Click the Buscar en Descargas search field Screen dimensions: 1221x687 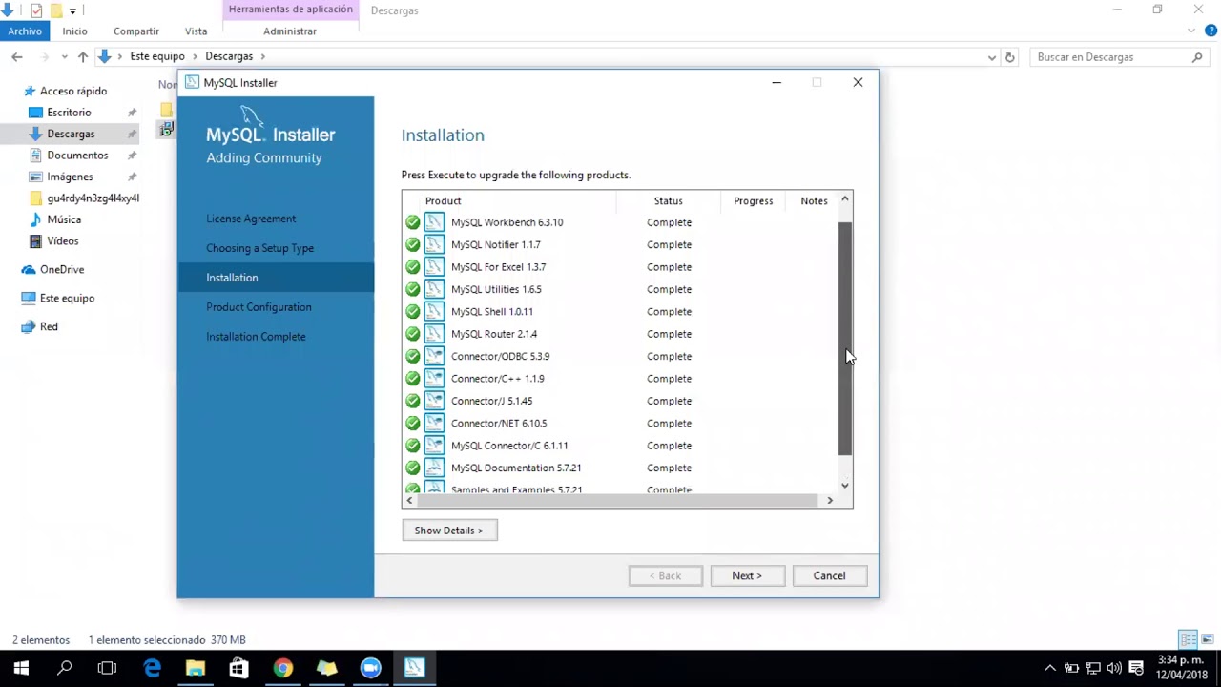[x=1120, y=57]
